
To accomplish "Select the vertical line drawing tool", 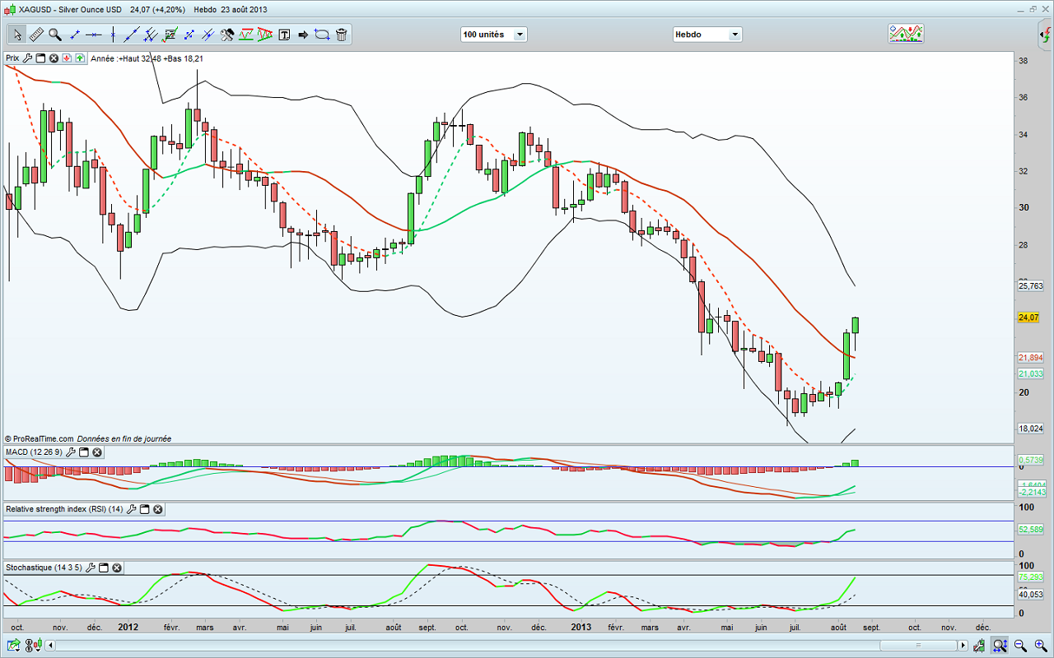I will coord(113,35).
